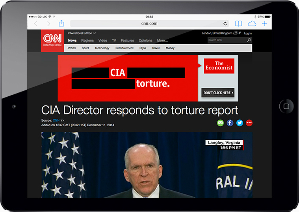Open the More... navigation menu

162,41
